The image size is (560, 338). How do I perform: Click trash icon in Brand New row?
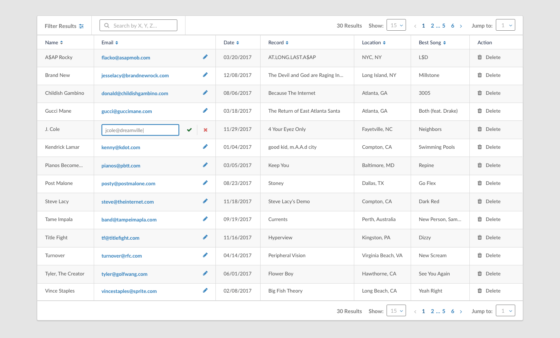pos(479,75)
